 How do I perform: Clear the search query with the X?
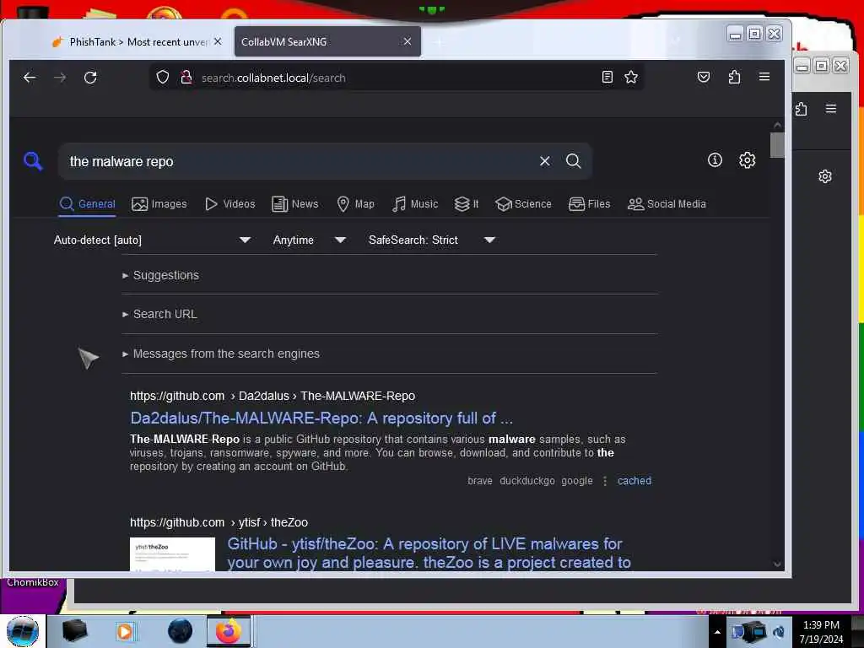544,161
